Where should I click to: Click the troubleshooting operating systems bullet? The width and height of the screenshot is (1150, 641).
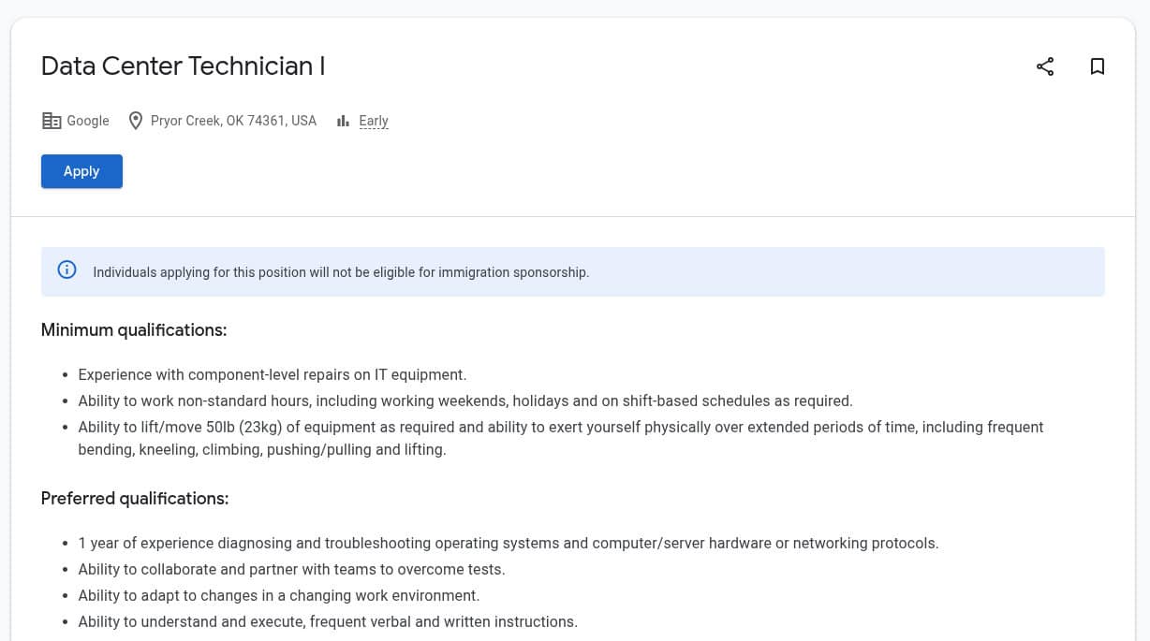click(x=509, y=543)
